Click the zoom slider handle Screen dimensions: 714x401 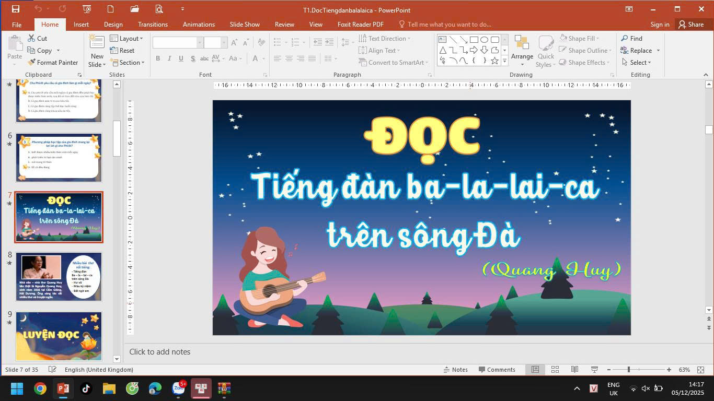tap(628, 369)
